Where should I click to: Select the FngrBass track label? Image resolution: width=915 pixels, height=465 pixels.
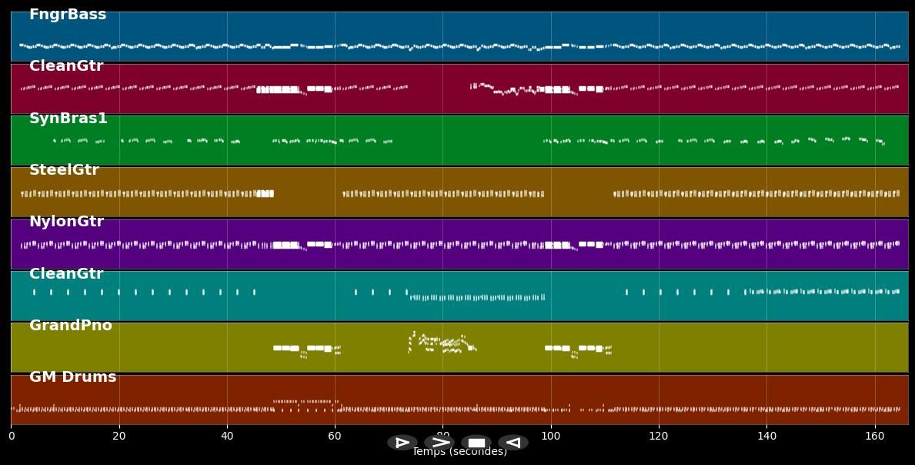click(x=67, y=14)
